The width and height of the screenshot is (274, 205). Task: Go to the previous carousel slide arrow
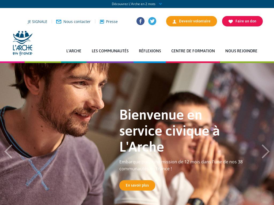8,151
